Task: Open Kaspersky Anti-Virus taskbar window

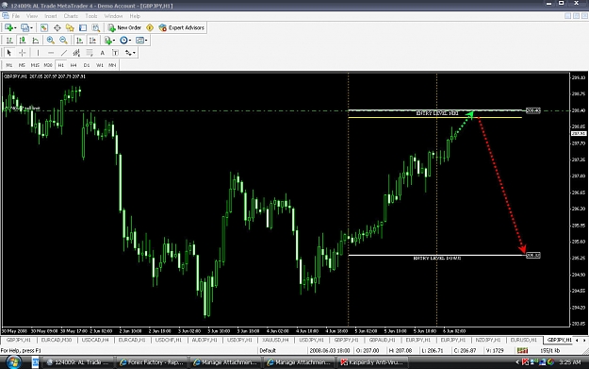Action: 371,362
